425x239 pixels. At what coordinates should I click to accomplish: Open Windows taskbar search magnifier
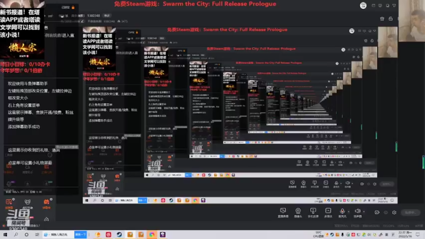16,235
